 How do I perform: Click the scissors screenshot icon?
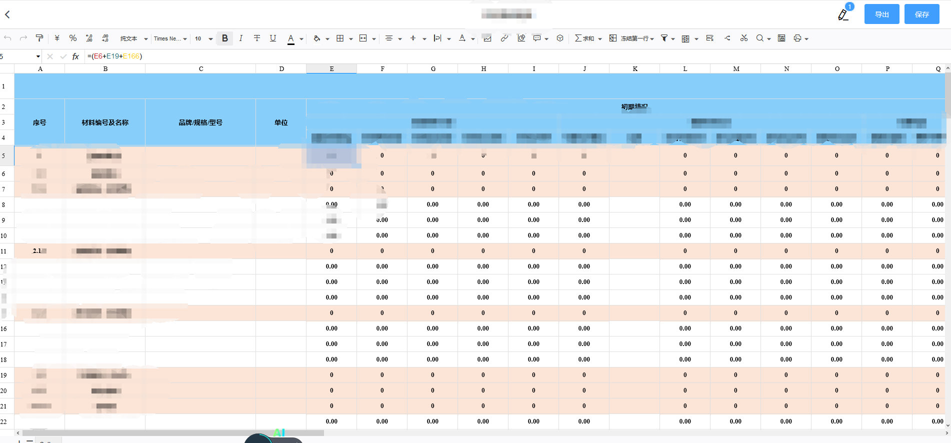[x=744, y=38]
